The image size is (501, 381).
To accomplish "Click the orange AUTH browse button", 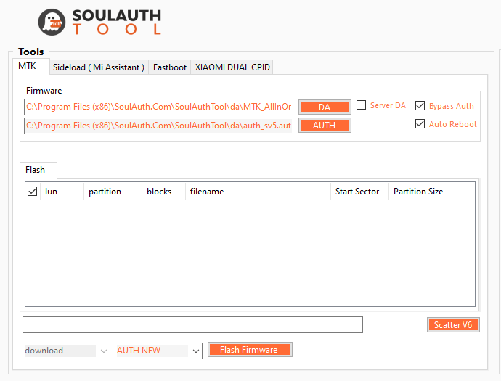I will pyautogui.click(x=325, y=126).
